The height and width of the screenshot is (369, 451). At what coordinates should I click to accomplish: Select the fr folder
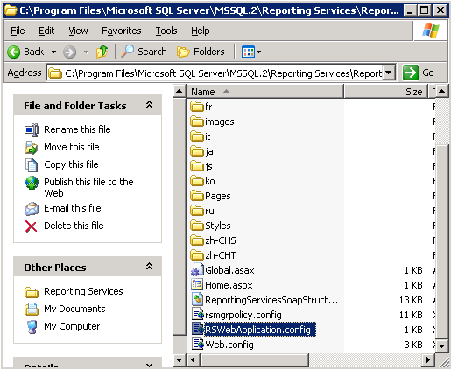tap(201, 107)
